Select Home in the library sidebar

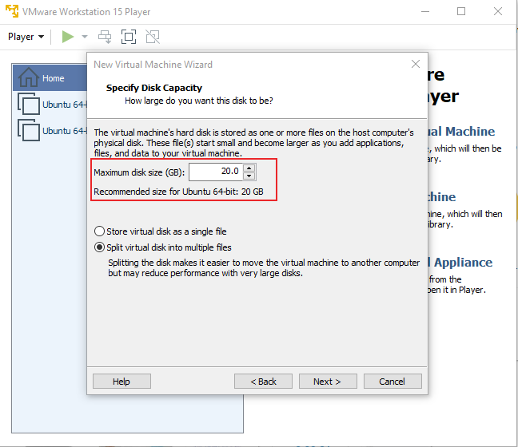pos(50,78)
